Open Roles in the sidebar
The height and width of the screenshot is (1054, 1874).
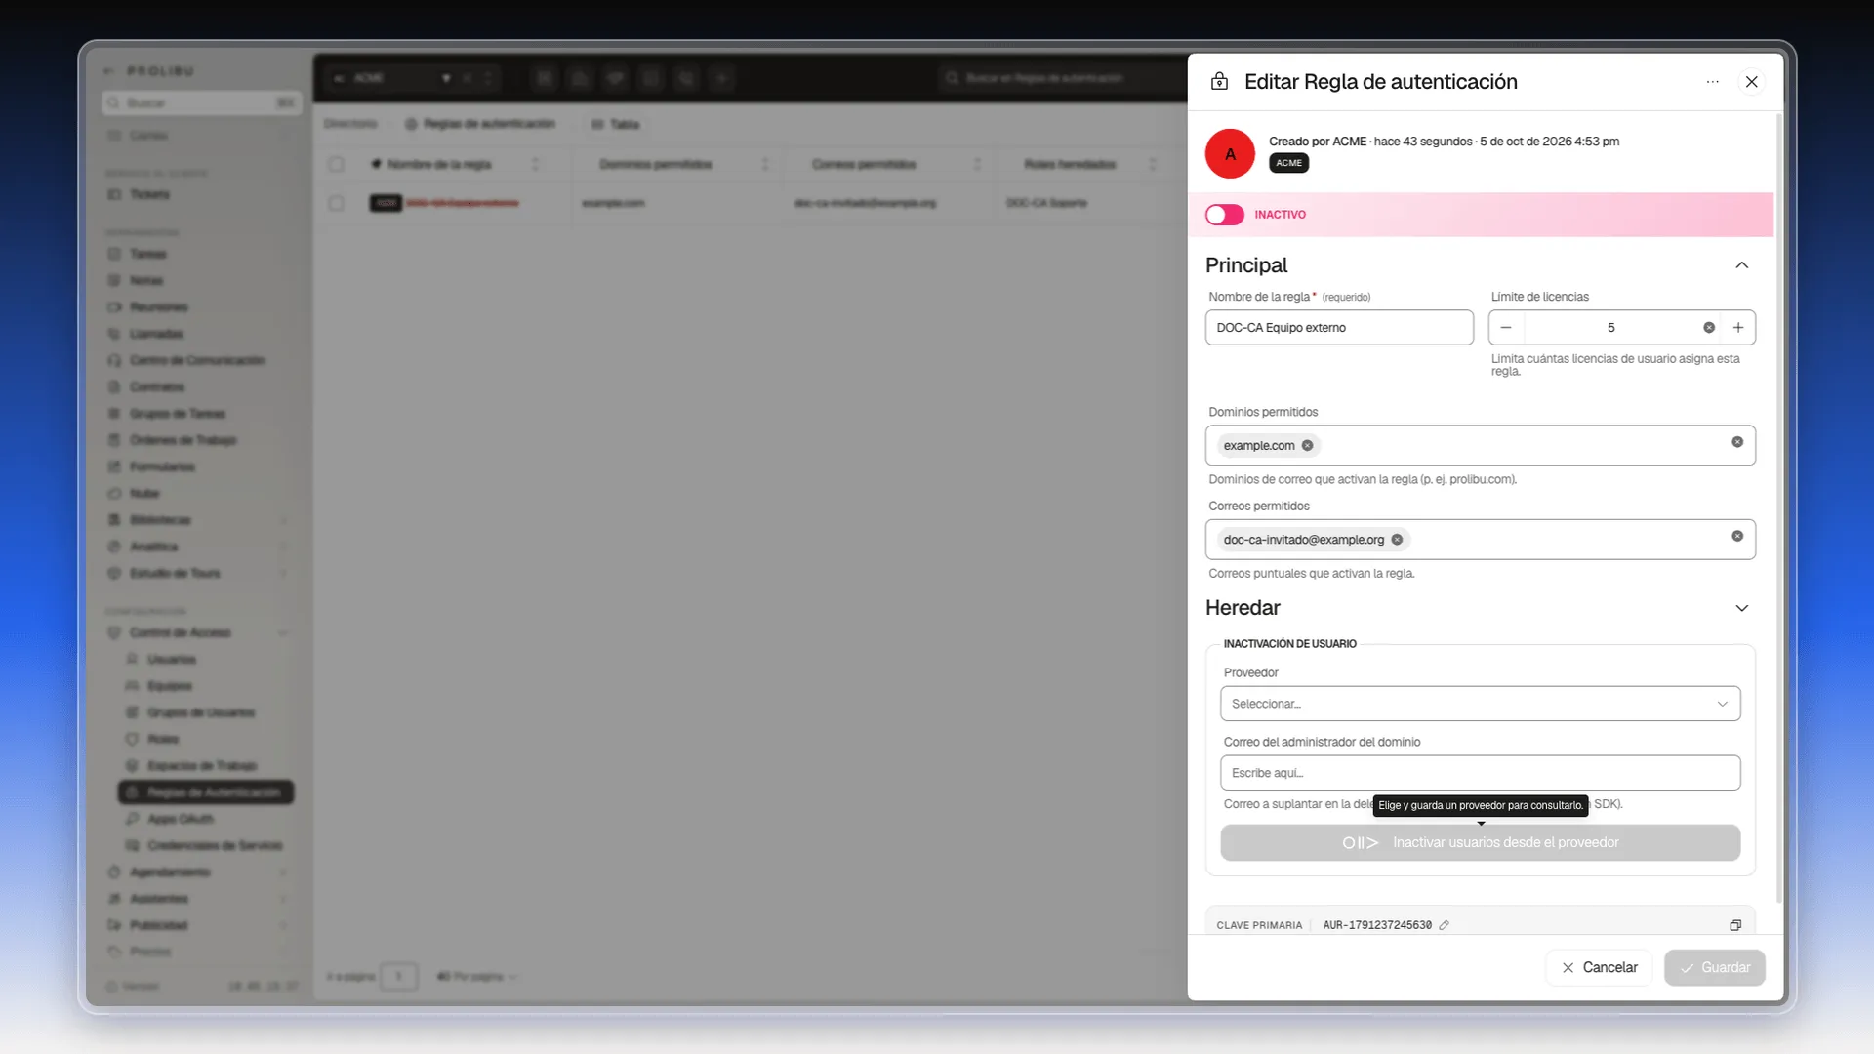point(163,740)
